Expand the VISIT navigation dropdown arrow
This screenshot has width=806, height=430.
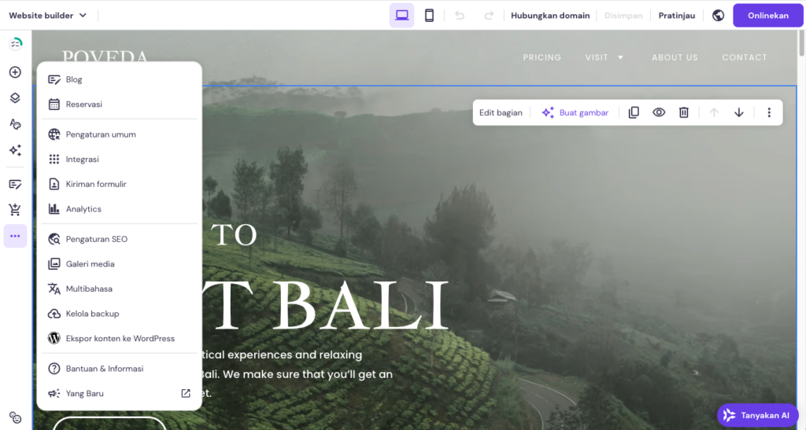620,57
